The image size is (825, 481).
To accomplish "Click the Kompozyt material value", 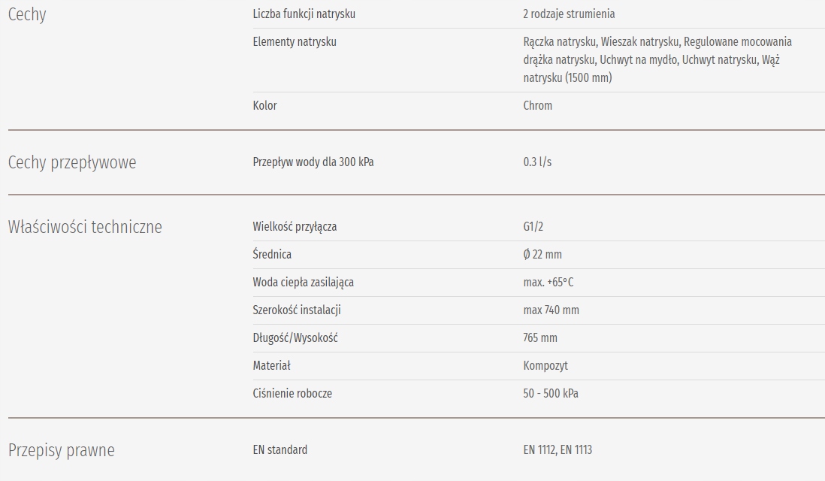I will (545, 366).
